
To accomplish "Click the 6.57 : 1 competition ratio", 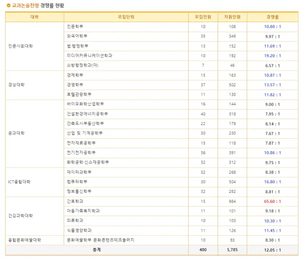I will tap(273, 66).
